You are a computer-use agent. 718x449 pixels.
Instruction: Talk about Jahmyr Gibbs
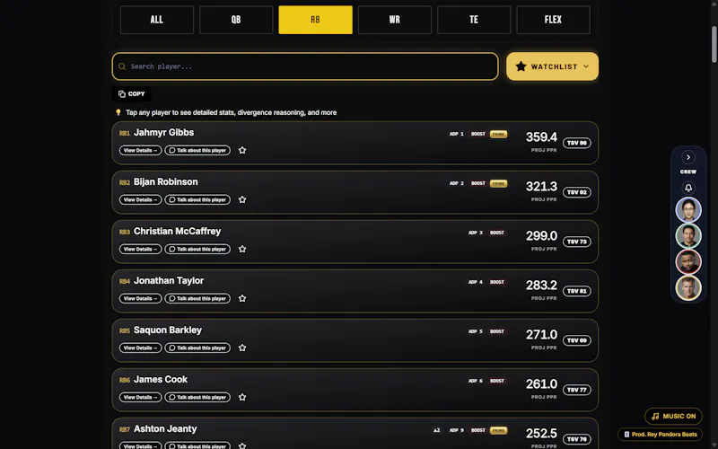tap(197, 150)
